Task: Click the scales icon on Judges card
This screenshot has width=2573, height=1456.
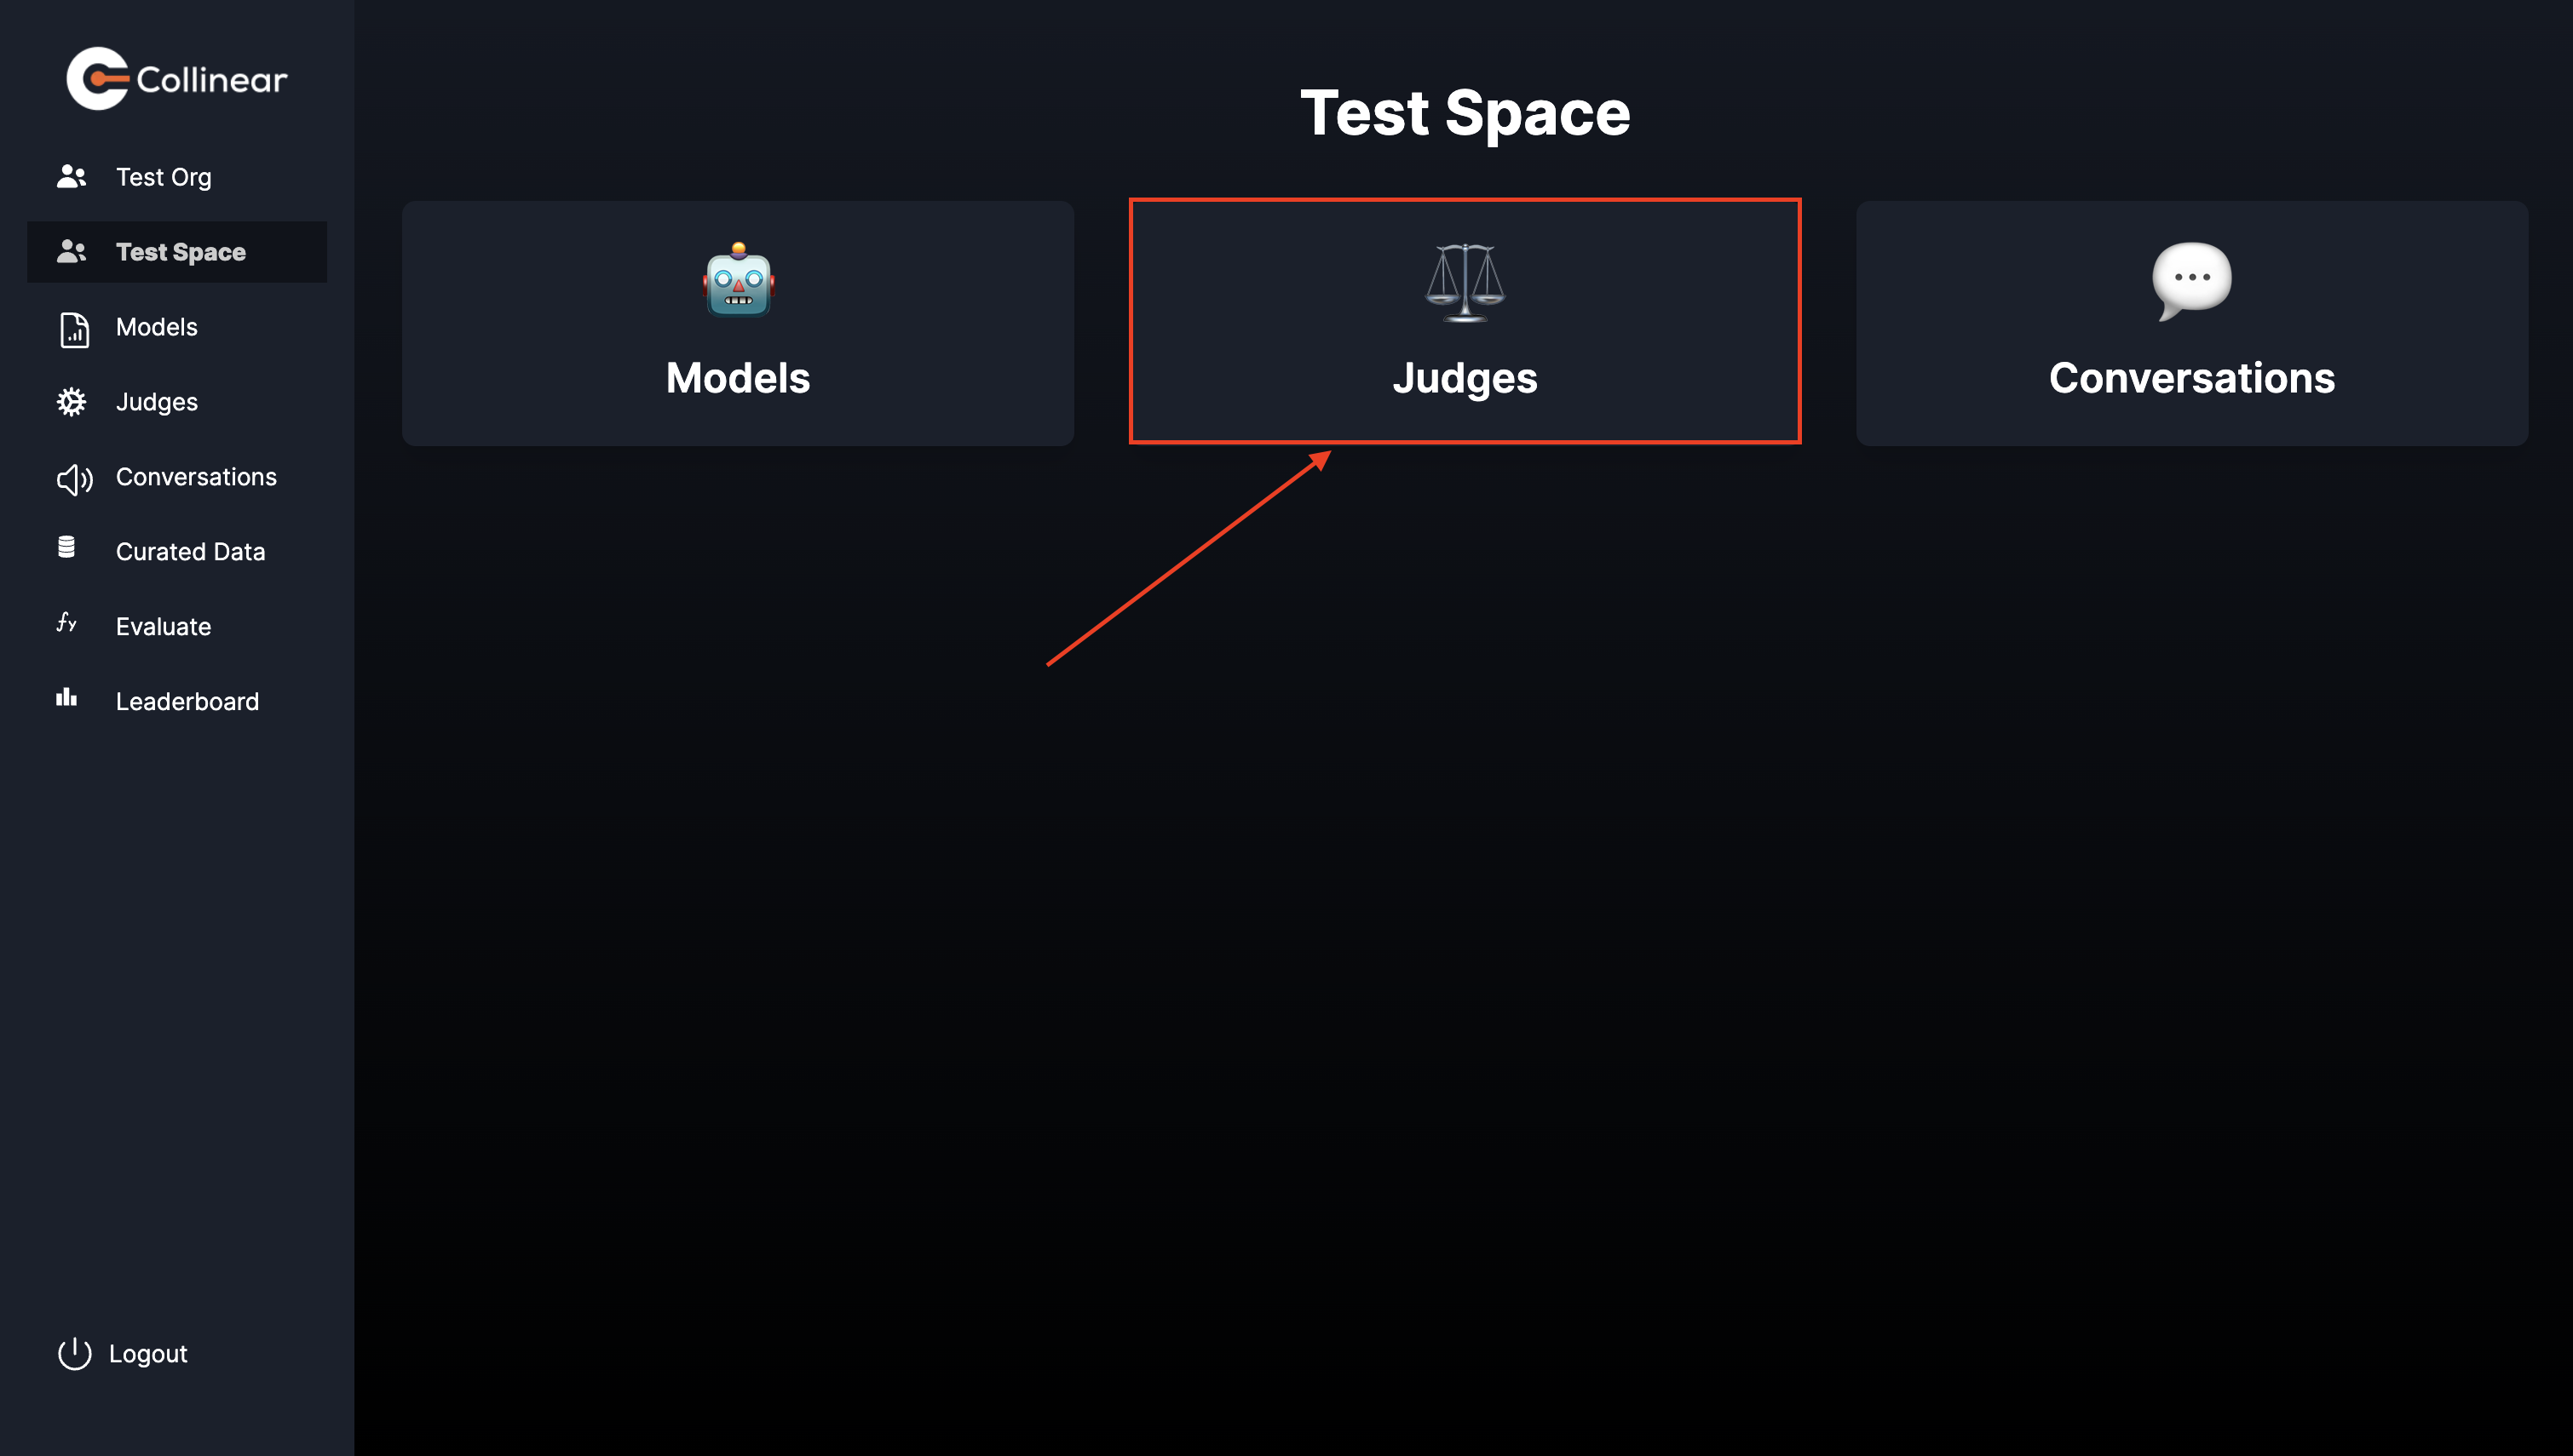Action: (x=1465, y=282)
